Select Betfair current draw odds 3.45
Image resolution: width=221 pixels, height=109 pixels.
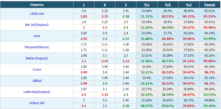coord(105,61)
